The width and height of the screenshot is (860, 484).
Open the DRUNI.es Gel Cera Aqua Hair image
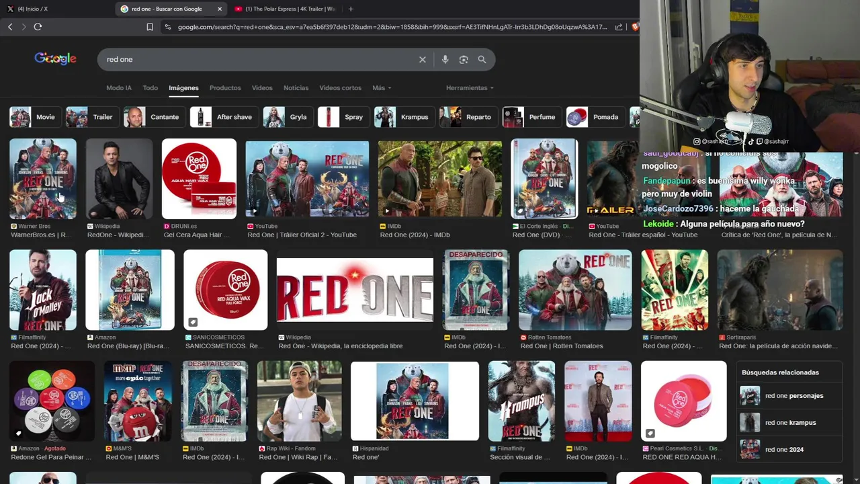(199, 179)
